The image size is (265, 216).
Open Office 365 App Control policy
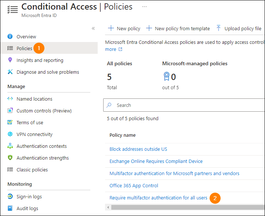click(x=134, y=185)
